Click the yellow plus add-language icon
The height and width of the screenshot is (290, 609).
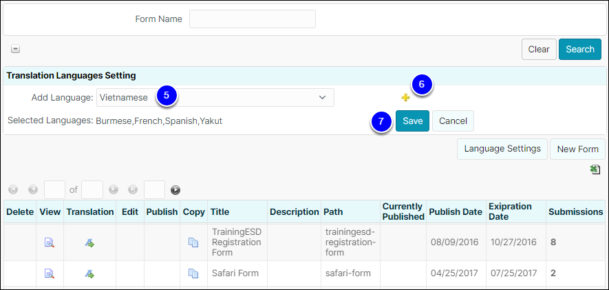tap(405, 98)
